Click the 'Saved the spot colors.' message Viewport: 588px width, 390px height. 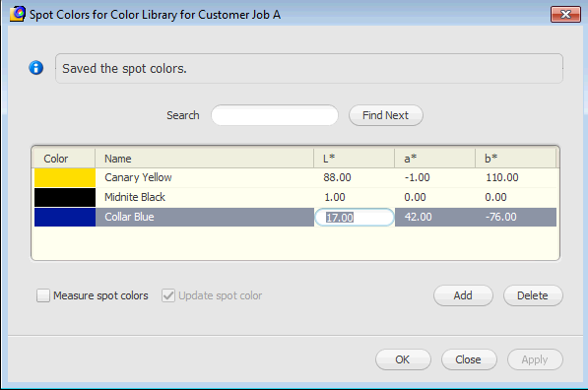coord(124,69)
